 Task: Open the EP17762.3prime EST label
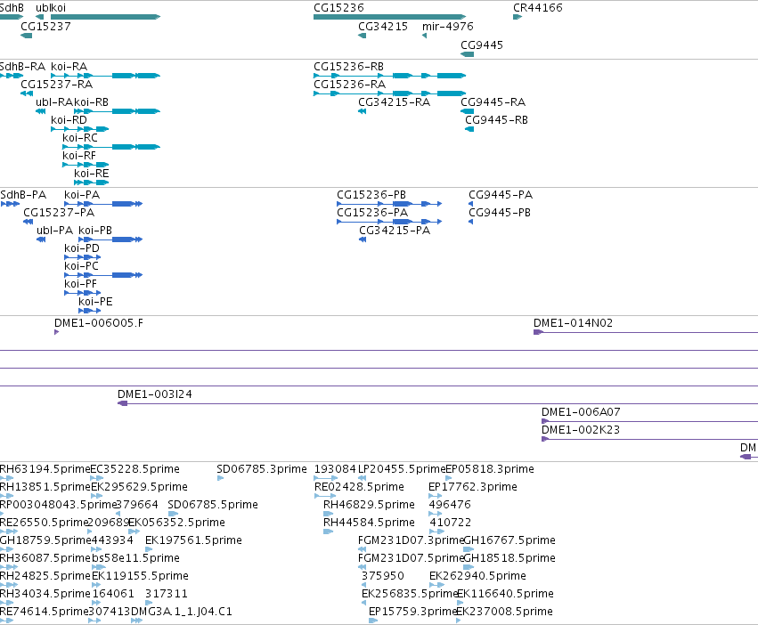pos(473,487)
